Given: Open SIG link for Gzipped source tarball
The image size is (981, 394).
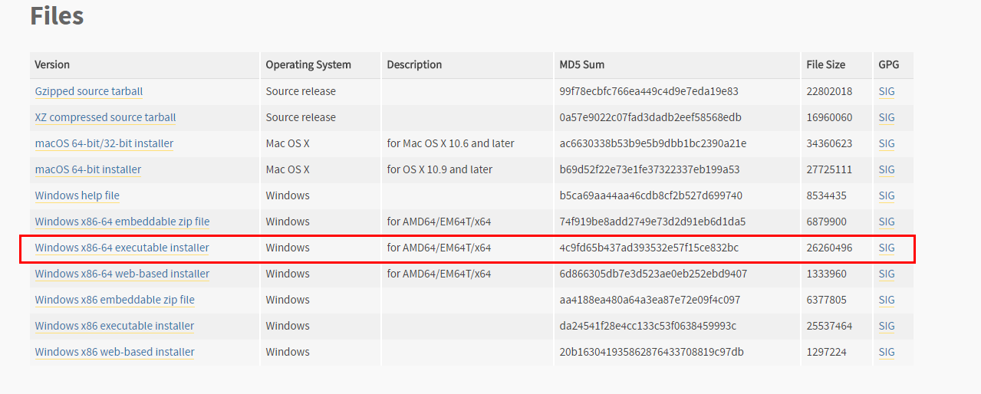Looking at the screenshot, I should click(887, 91).
